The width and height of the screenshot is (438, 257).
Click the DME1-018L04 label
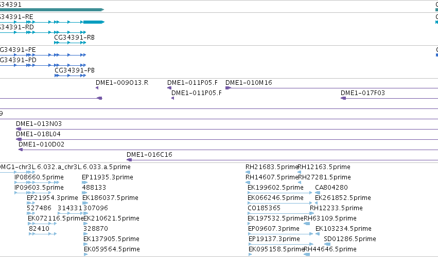(38, 134)
